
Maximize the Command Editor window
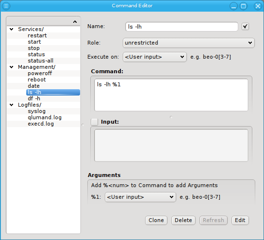[243, 6]
